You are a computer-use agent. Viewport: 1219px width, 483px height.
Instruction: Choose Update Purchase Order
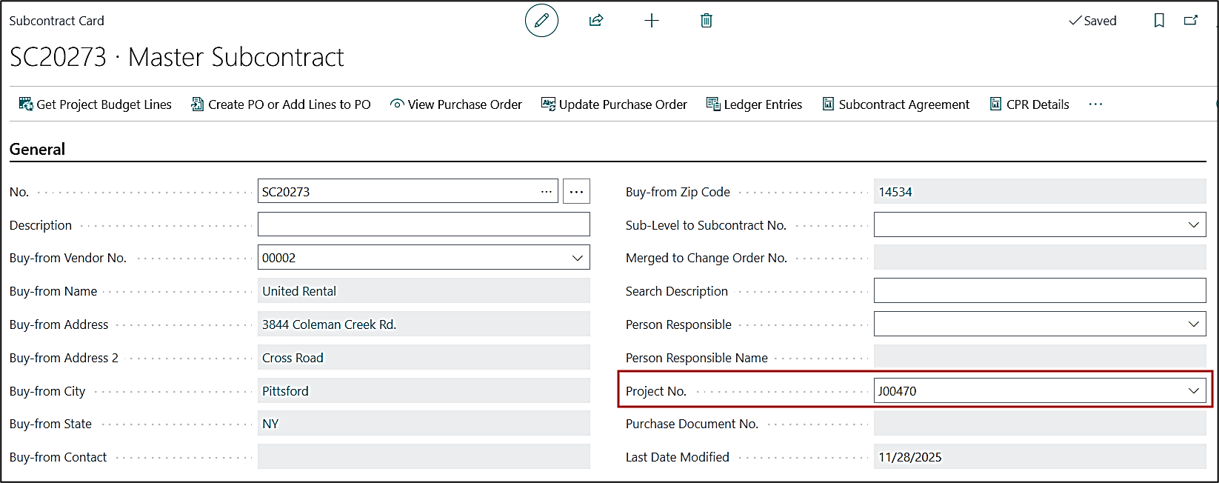click(x=614, y=104)
